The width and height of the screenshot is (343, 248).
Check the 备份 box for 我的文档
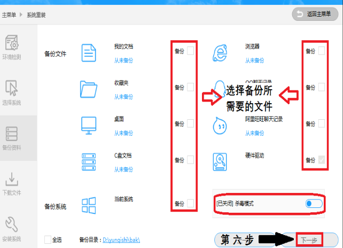click(190, 51)
